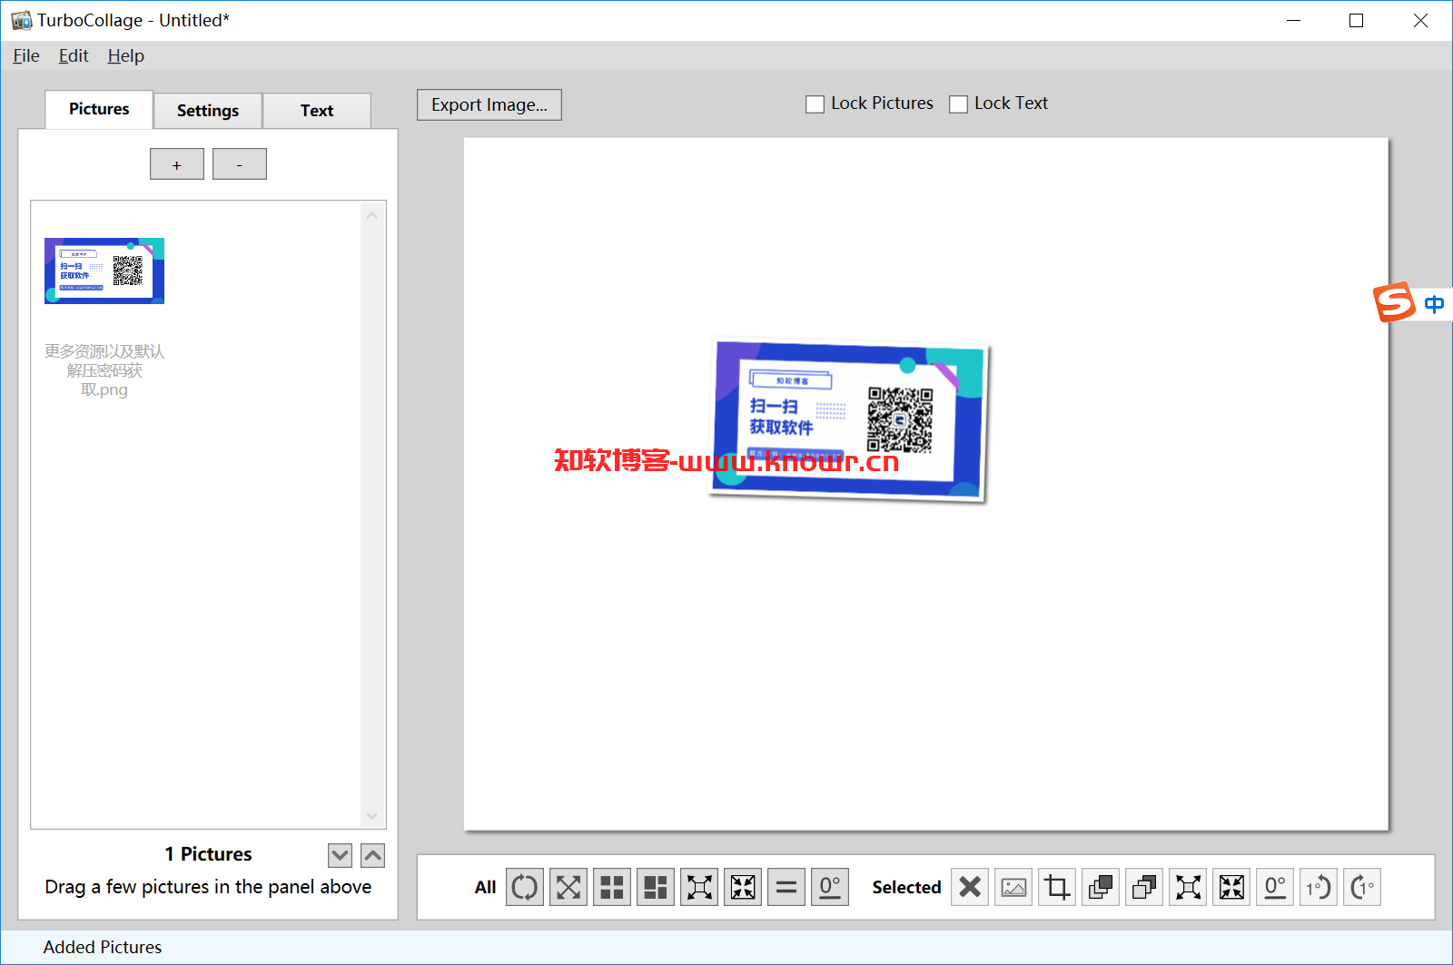Click the shrink all pictures icon
Viewport: 1453px width, 965px height.
coord(743,887)
